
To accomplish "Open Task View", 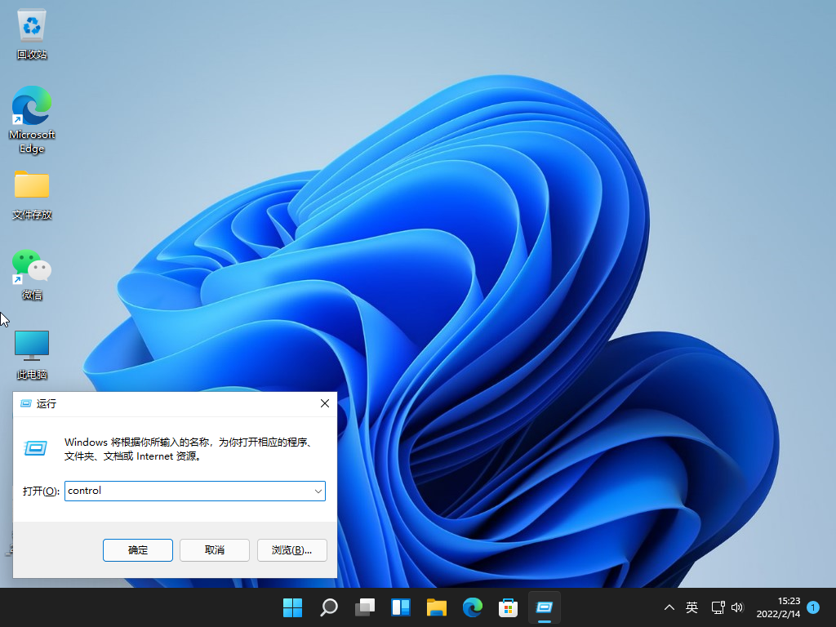I will (x=364, y=607).
